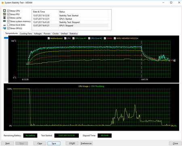Image resolution: width=182 pixels, height=146 pixels.
Task: Click the Remaining Battery 'No battery' field
Action: pyautogui.click(x=30, y=135)
